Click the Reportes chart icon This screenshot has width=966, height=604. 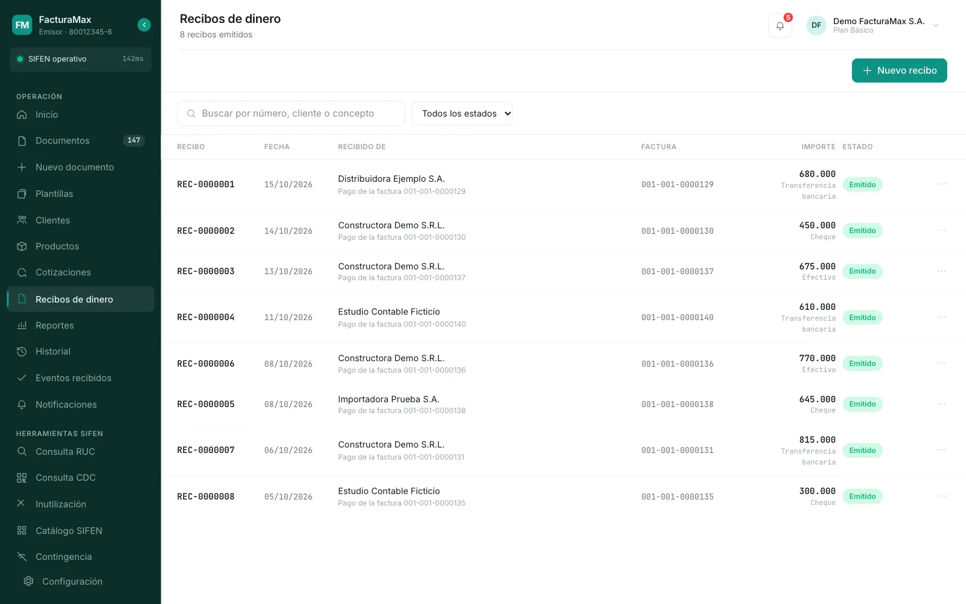(x=22, y=326)
